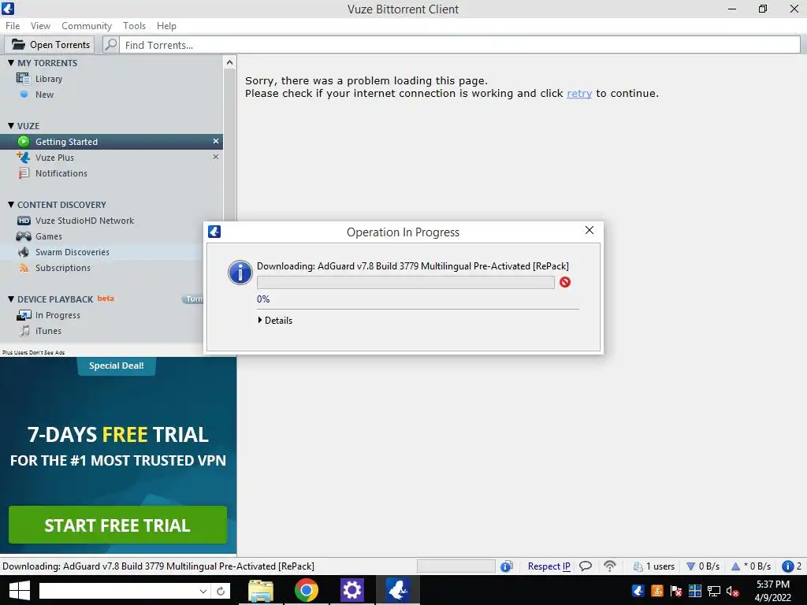Click the blue info icon in dialog
Viewport: 807px width, 605px height.
[240, 272]
